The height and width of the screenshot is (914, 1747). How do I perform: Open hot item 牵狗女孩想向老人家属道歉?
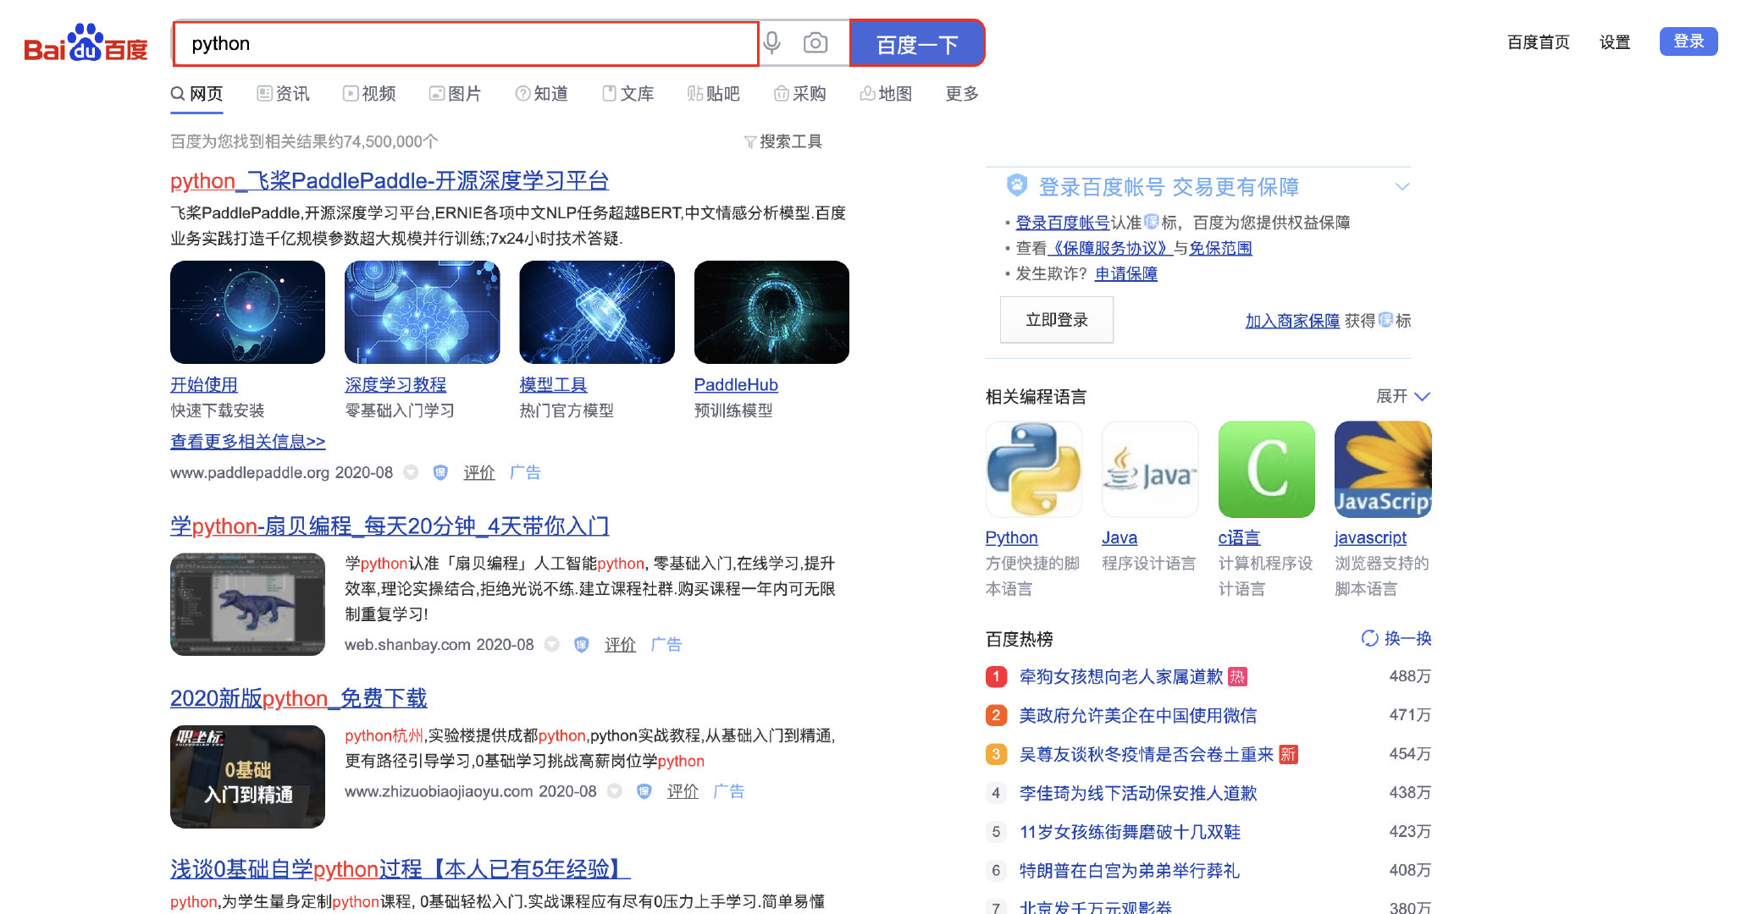[x=1121, y=676]
